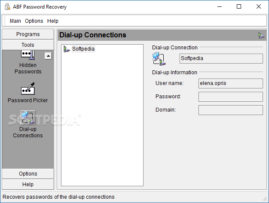Screen dimensions: 269x203
Task: Close the ABF Password Recovery window
Action: click(259, 7)
